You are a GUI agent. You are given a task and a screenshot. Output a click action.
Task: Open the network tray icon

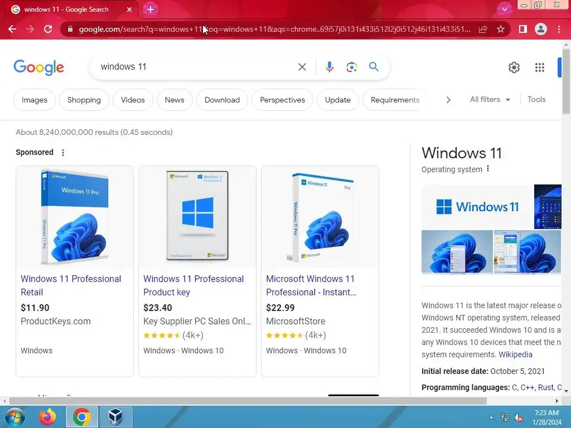[x=505, y=417]
